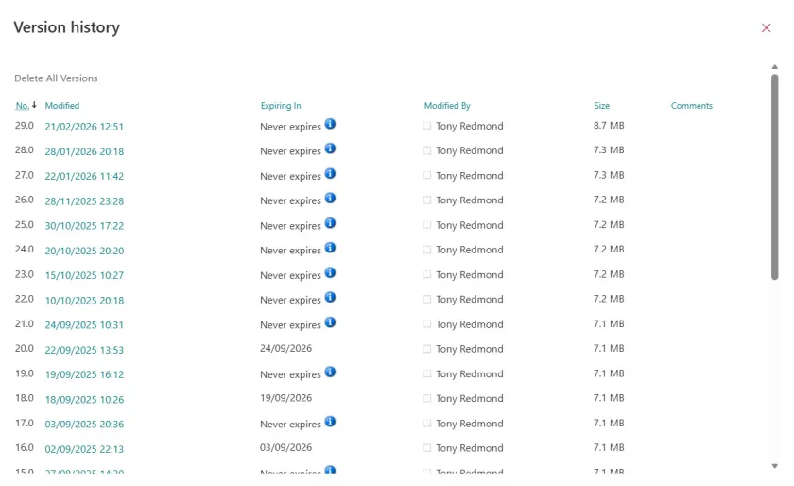Sort versions by the No. column header
The height and width of the screenshot is (486, 794).
click(23, 106)
